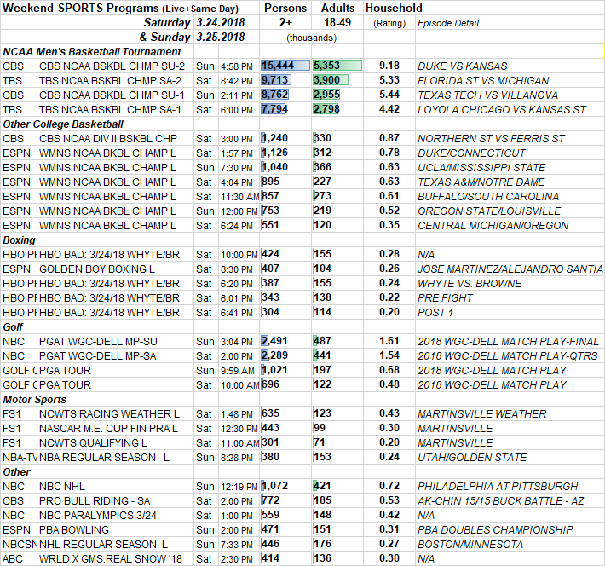Click JOSE MARTINEZ/ALEJANDRO SANTIA cell
The height and width of the screenshot is (566, 605).
[510, 269]
